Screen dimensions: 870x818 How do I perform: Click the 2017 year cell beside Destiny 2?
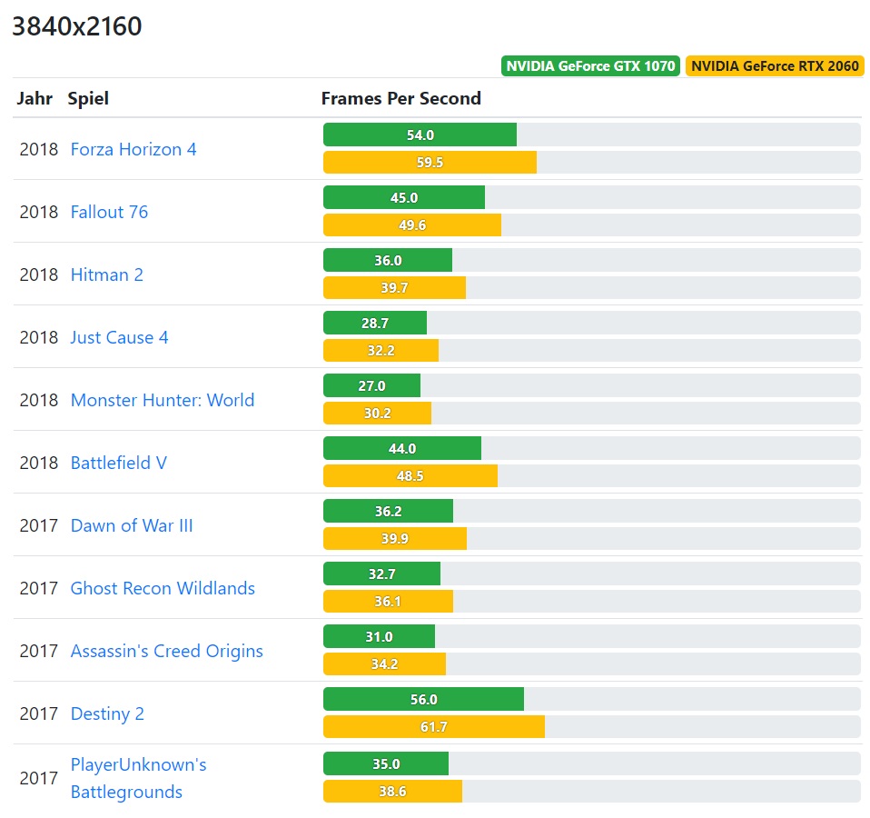39,714
